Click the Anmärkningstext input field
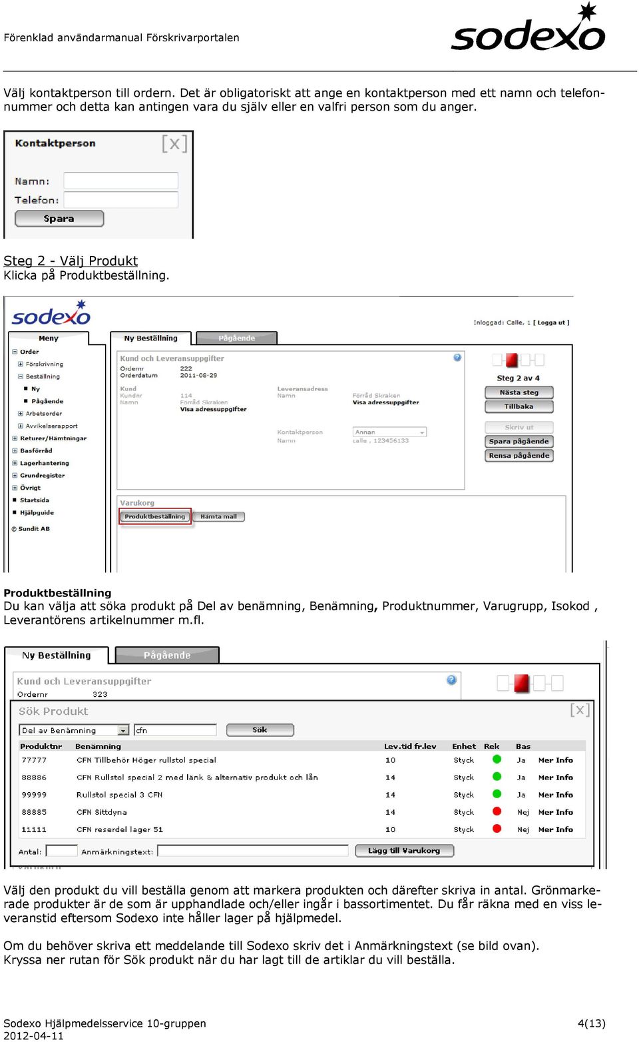 coord(253,851)
